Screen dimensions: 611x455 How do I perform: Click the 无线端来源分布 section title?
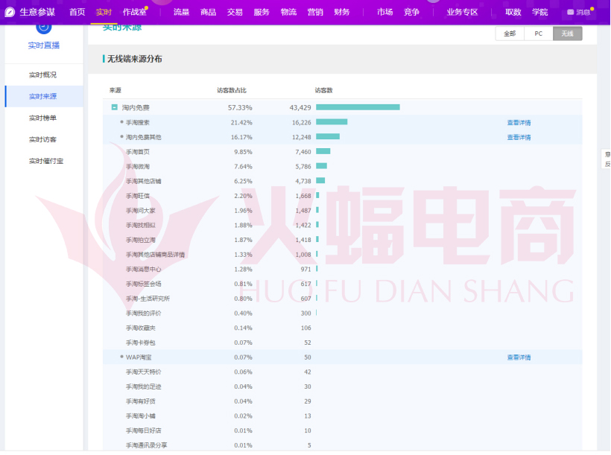(x=134, y=59)
